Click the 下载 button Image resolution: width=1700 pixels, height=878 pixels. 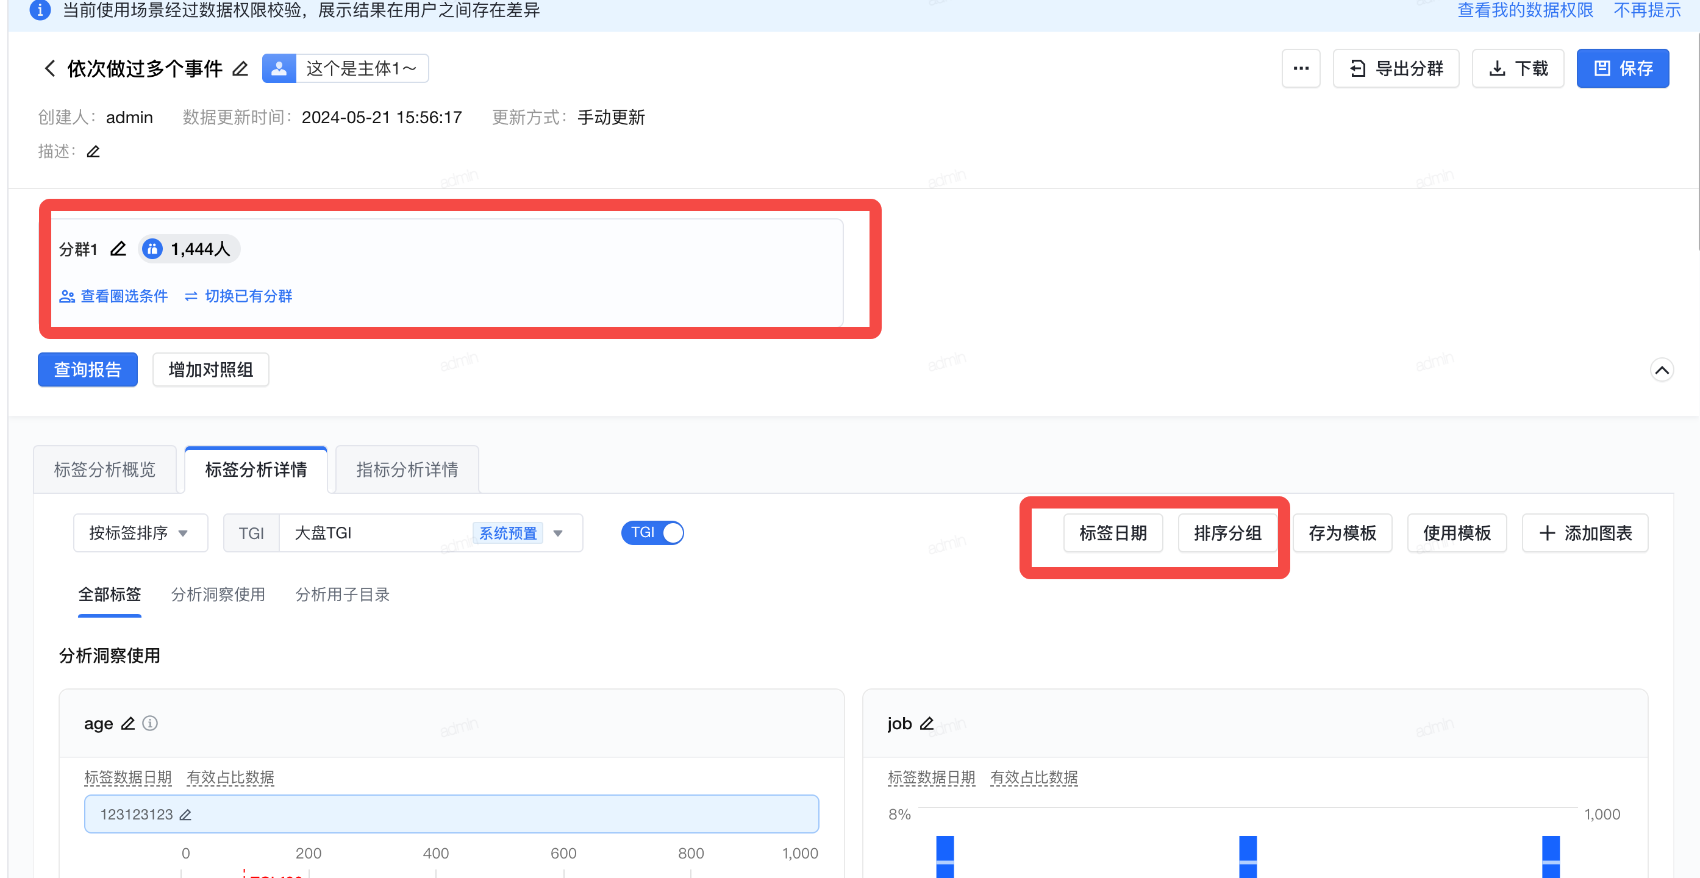(1518, 69)
